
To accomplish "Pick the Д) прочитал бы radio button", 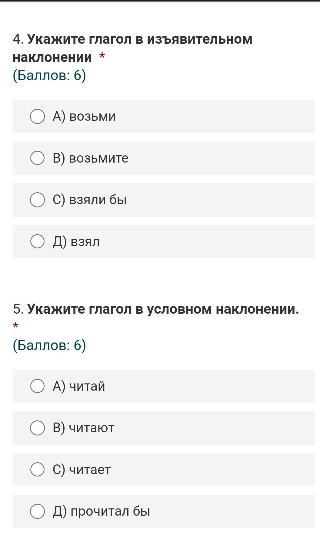I will [x=38, y=511].
